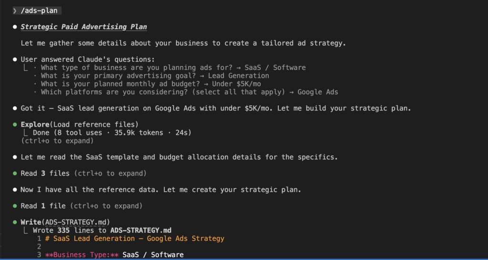
Task: Click the bullet next to User answered Claude's questions
Action: coord(15,60)
